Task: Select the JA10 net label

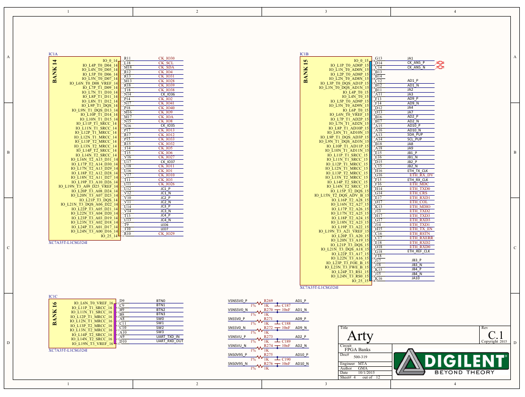Action: 415,278
